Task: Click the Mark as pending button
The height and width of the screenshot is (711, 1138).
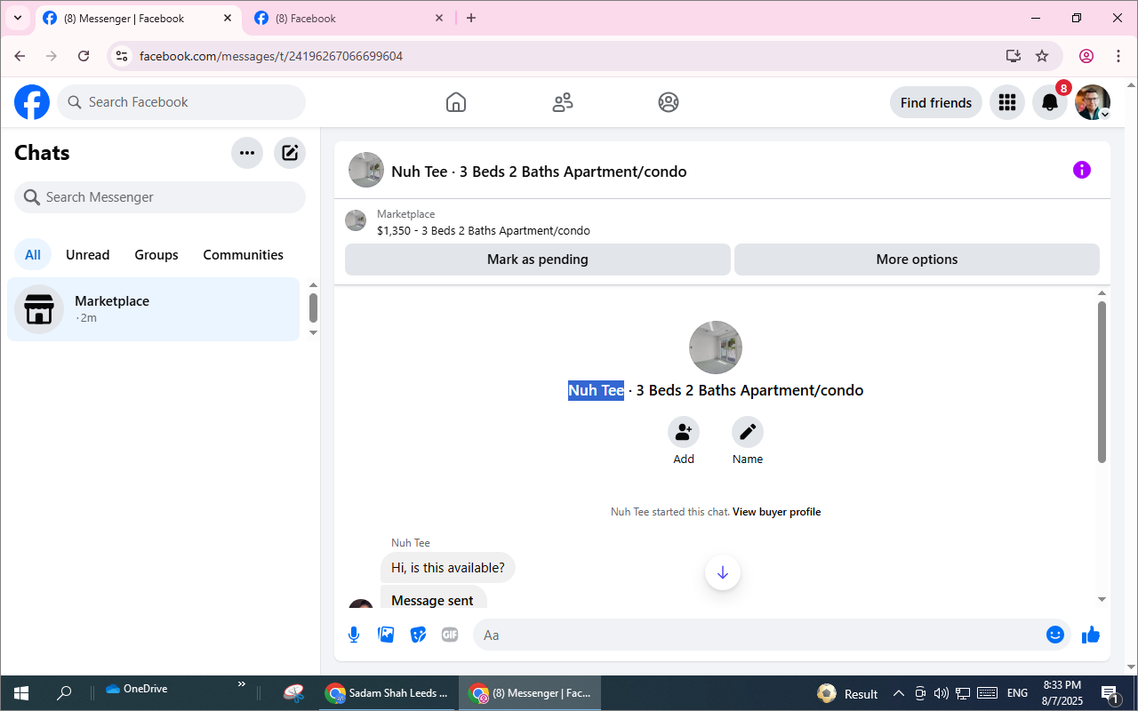Action: click(x=538, y=260)
